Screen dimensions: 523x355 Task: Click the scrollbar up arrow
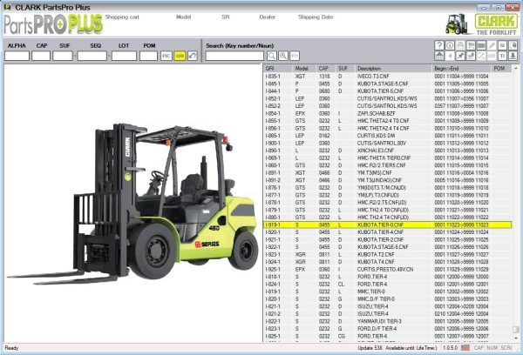(x=516, y=68)
